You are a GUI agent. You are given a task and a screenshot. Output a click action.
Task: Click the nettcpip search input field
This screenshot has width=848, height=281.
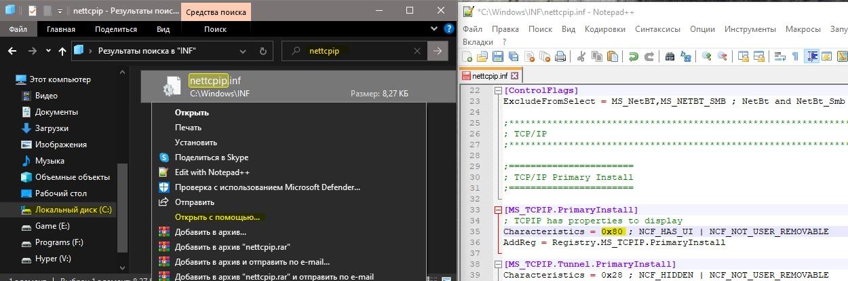356,51
